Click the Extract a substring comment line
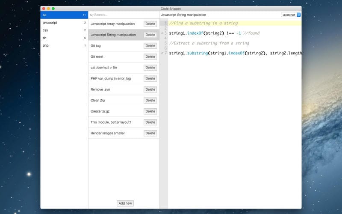342x214 pixels. click(209, 43)
